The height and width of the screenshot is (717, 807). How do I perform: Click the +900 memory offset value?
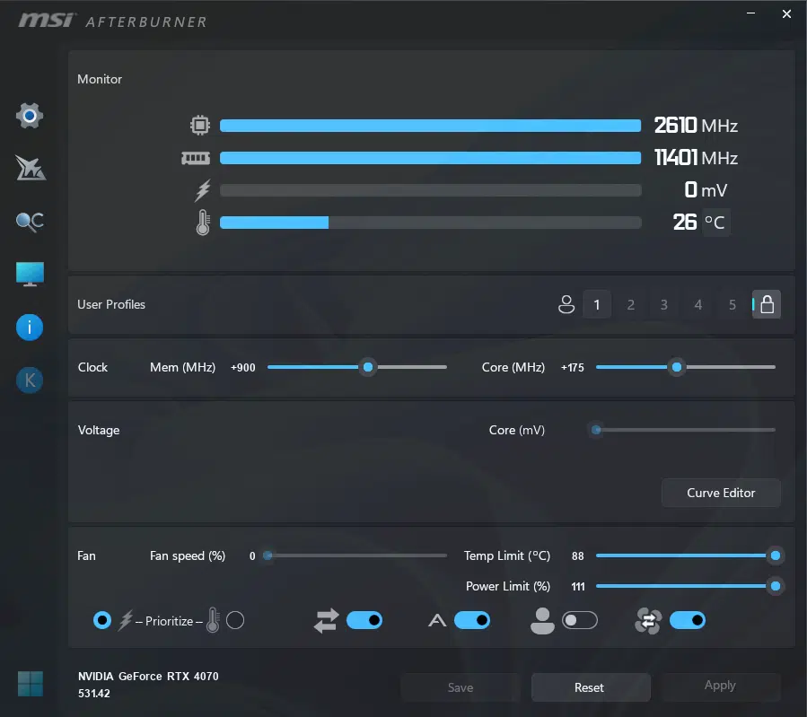click(x=243, y=368)
